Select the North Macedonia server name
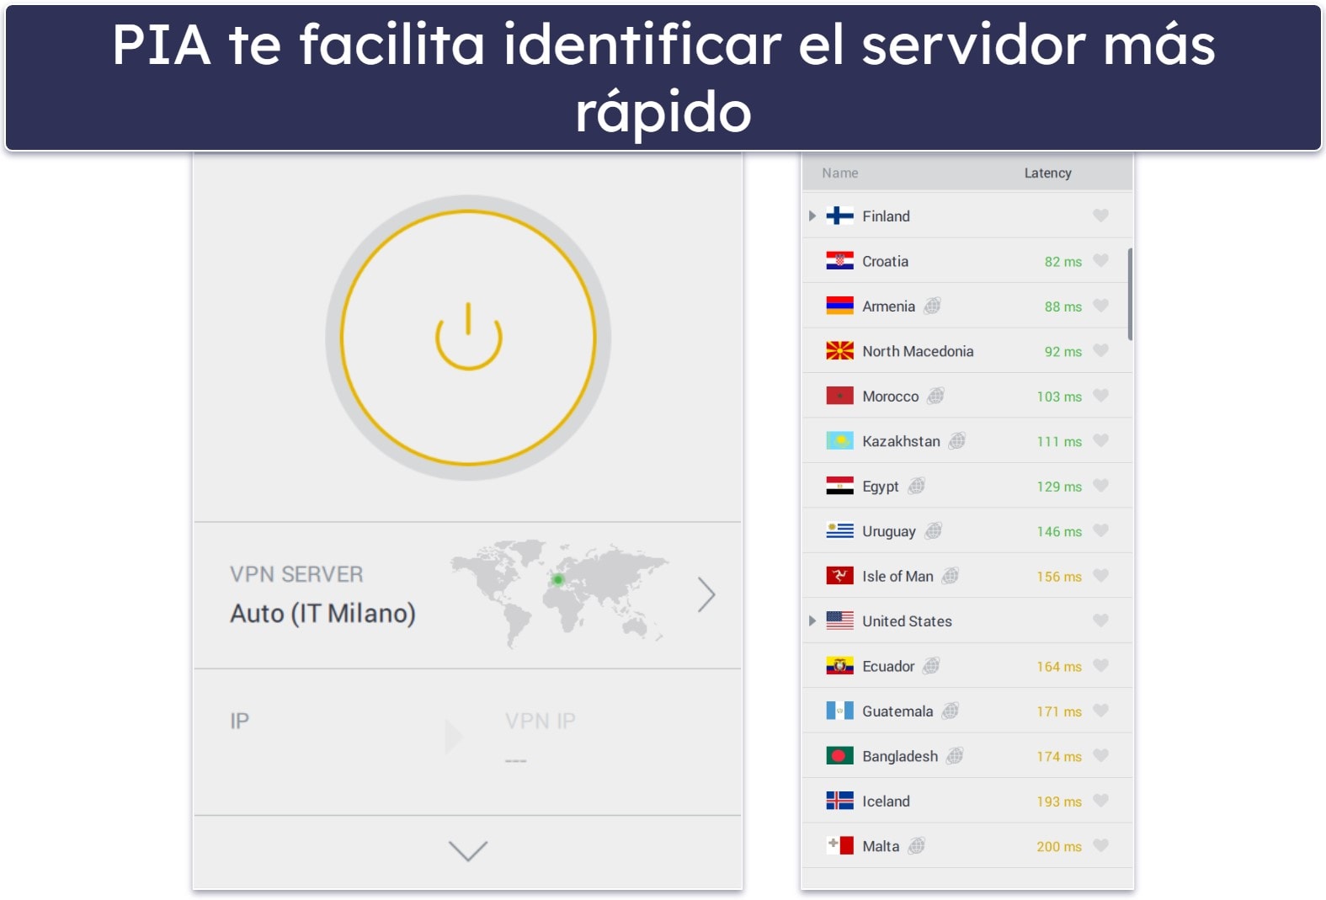The width and height of the screenshot is (1326, 900). click(x=918, y=351)
